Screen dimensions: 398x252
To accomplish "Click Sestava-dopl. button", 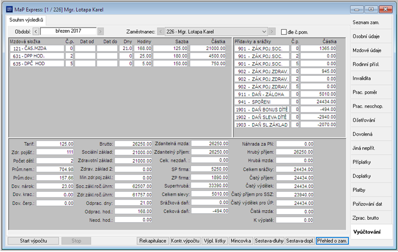I will pyautogui.click(x=300, y=241).
